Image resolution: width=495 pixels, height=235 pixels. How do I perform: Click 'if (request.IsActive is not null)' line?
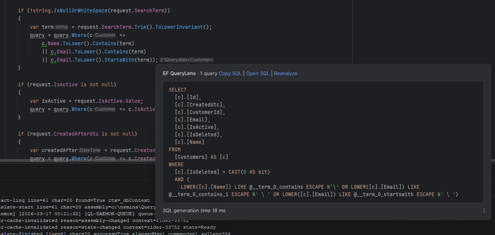coord(67,85)
